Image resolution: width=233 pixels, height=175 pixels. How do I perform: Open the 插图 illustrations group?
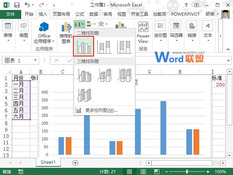24,31
